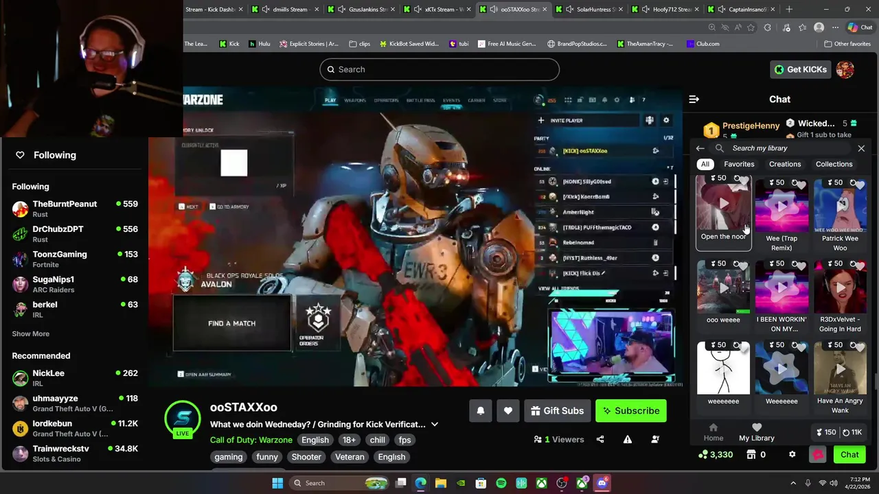
Task: Expand the stream title chevron
Action: point(435,425)
